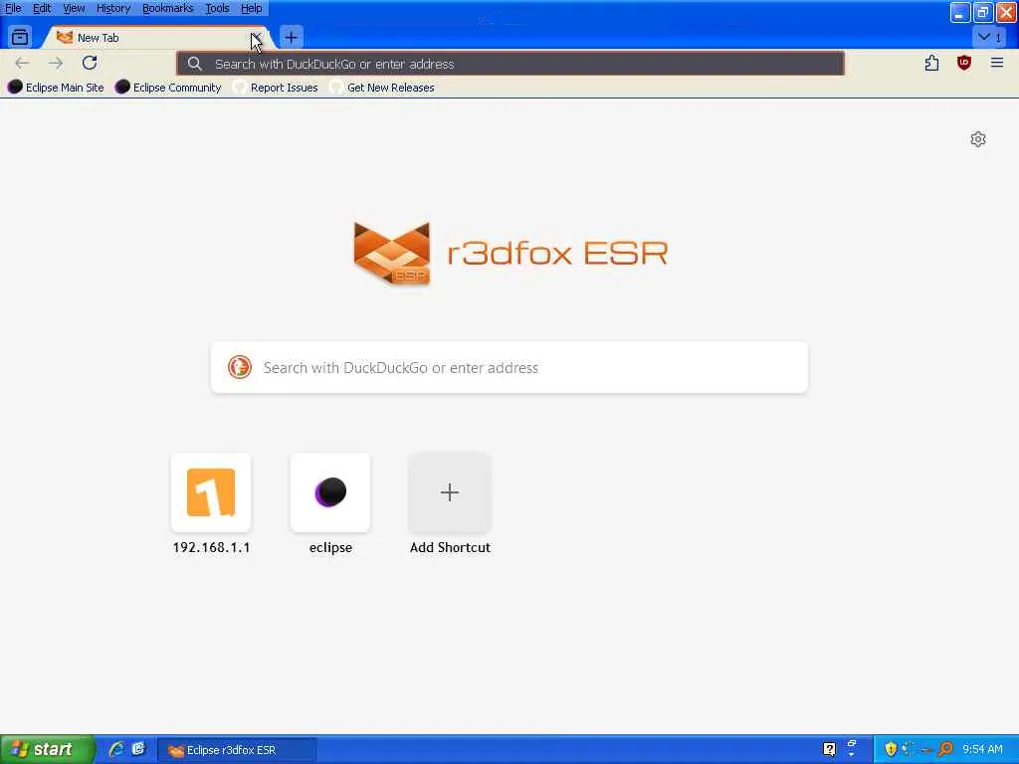Open the Eclipse Community bookmark

pos(168,88)
